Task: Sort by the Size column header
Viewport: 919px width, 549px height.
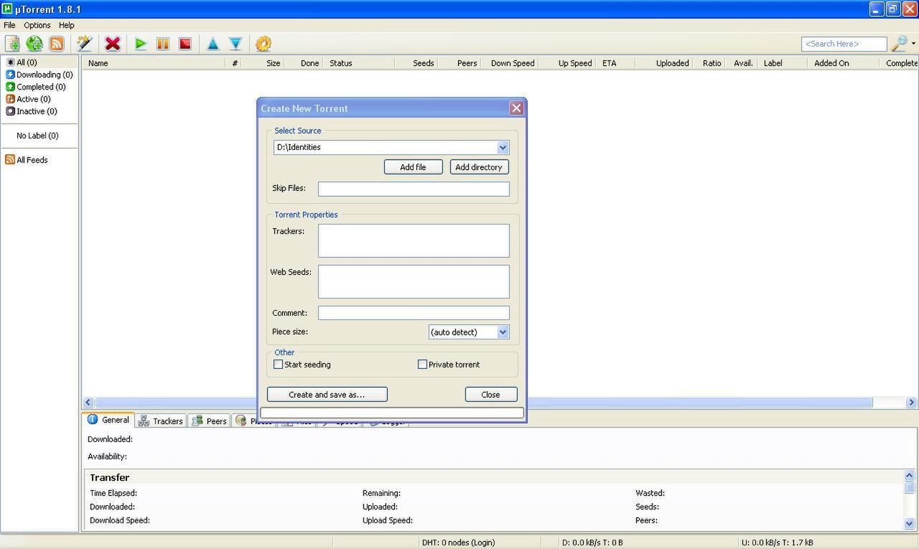Action: coord(264,63)
